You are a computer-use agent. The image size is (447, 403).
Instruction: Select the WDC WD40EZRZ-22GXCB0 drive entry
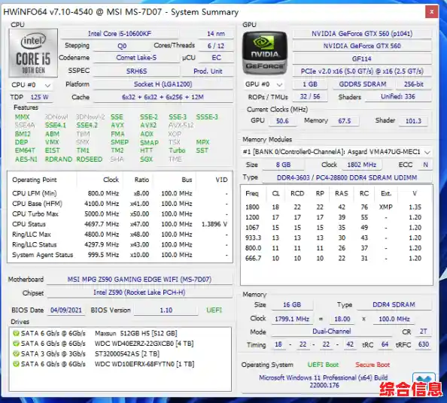pos(120,344)
